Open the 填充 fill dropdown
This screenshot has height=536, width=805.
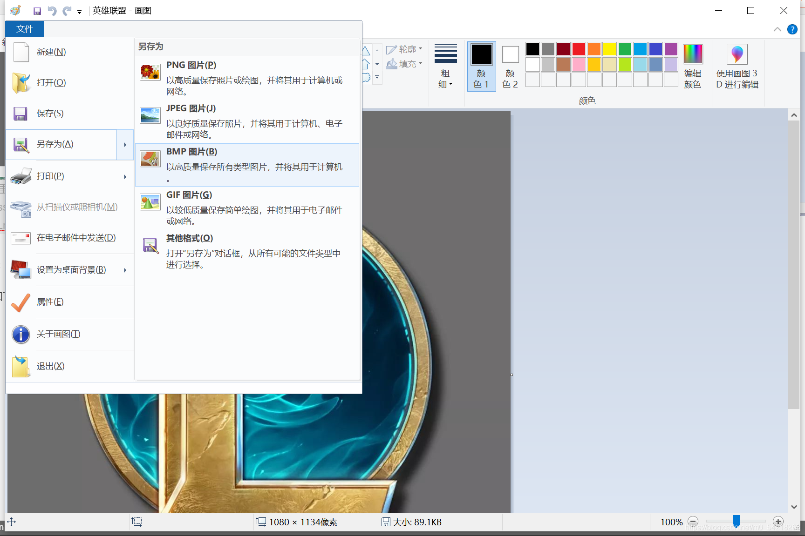coord(404,64)
